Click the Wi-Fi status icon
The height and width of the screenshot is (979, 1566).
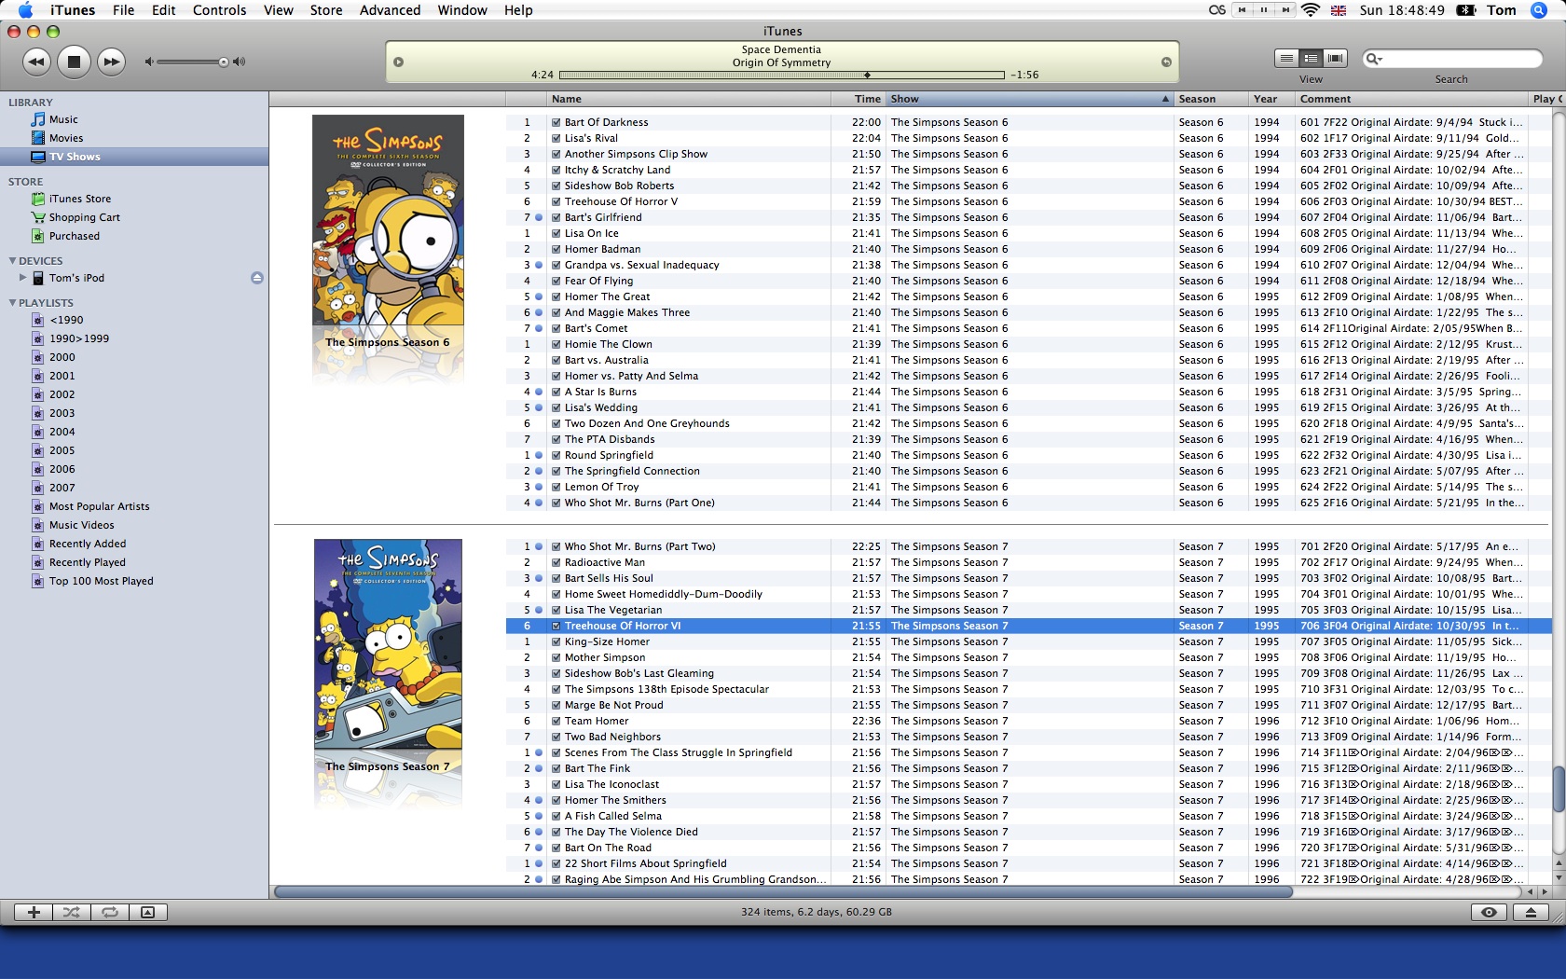(1311, 10)
